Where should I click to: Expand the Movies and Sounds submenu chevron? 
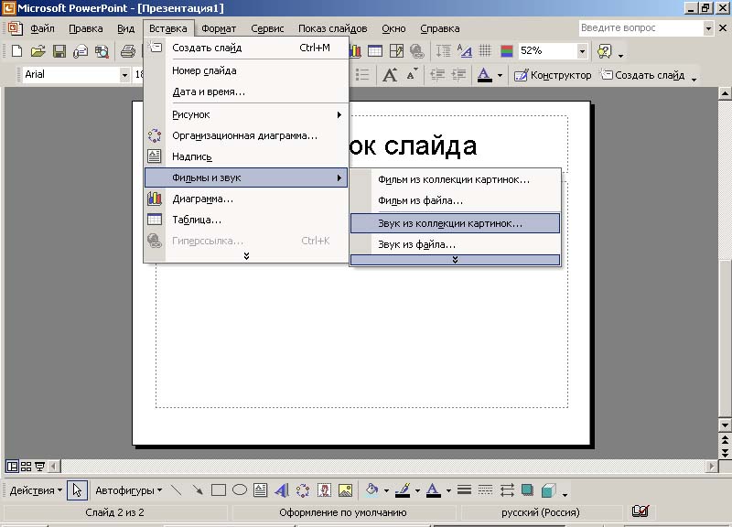click(455, 260)
